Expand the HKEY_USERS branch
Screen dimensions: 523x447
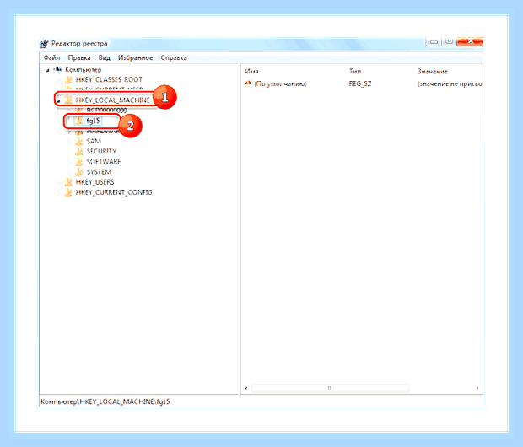click(x=59, y=182)
